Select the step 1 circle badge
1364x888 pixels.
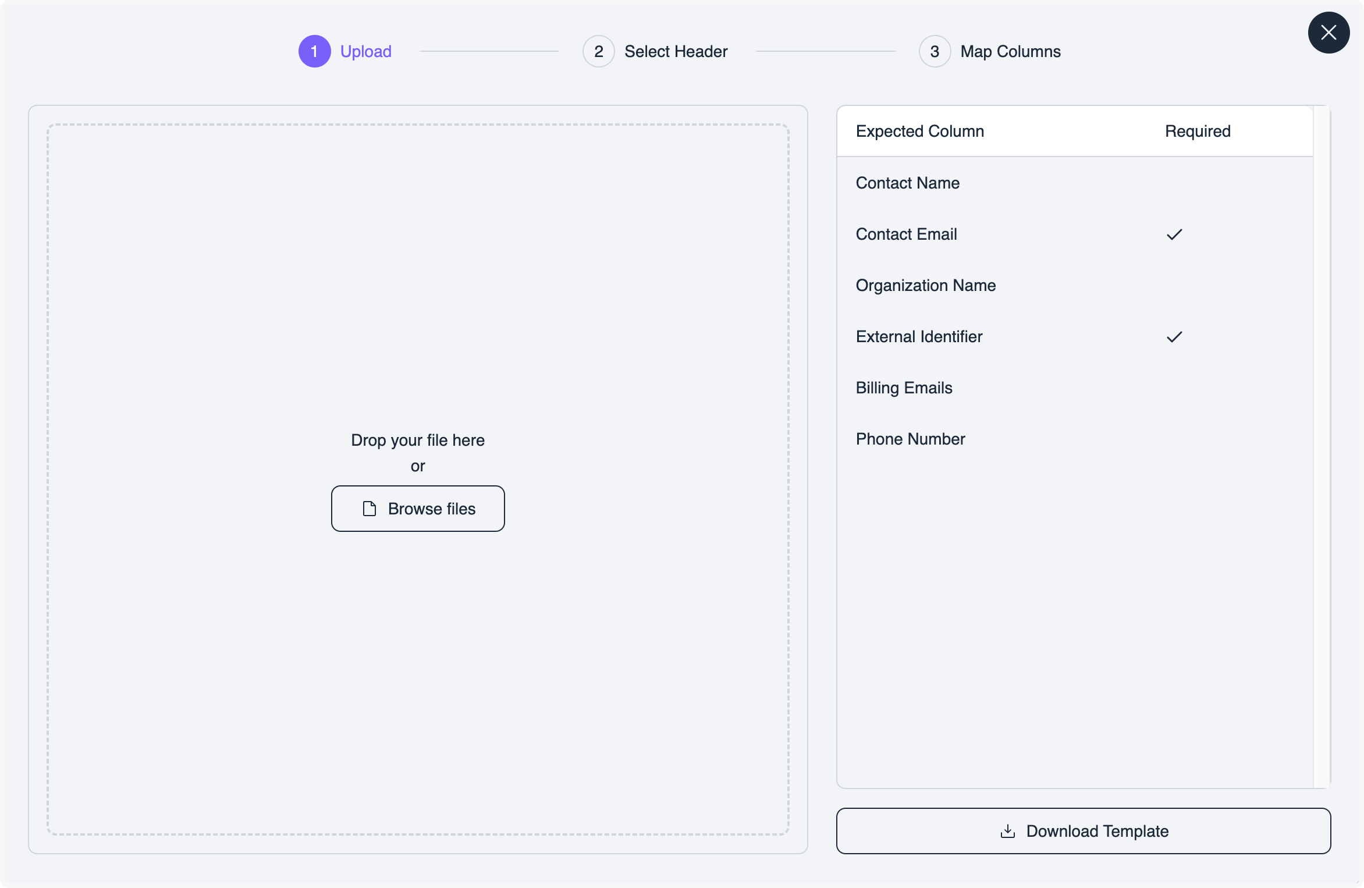(314, 51)
